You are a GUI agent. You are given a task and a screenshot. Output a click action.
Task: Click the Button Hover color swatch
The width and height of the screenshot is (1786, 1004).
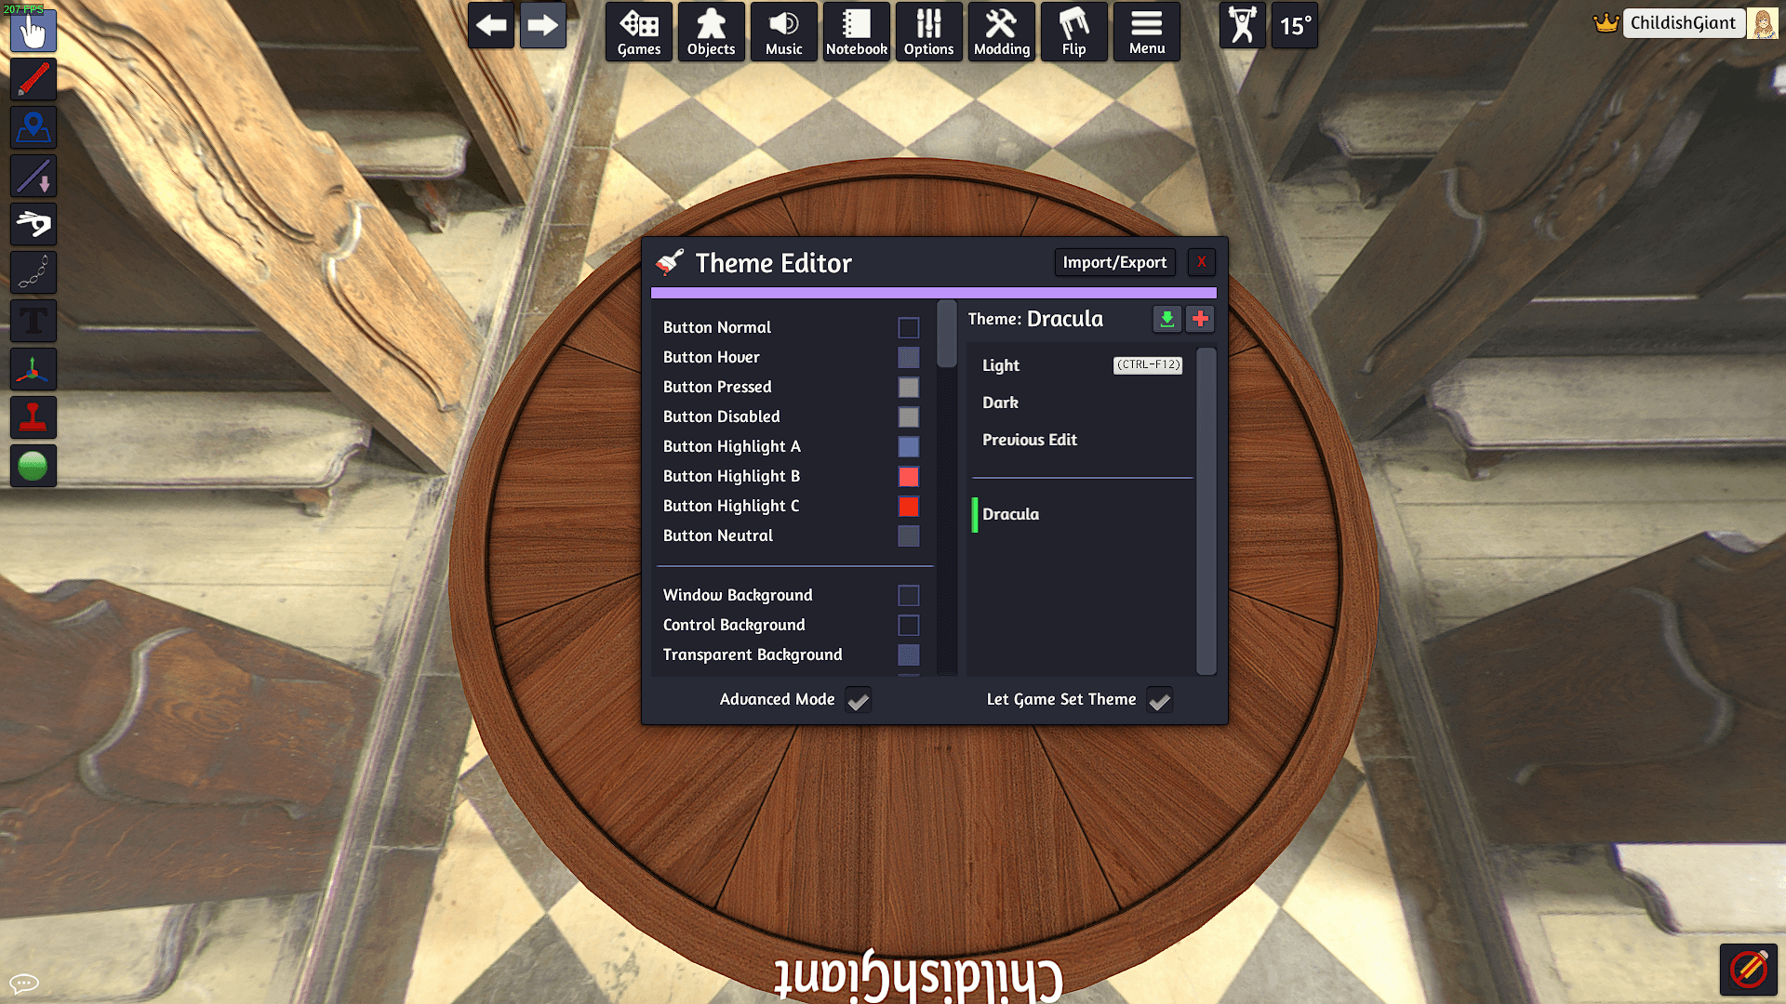pyautogui.click(x=909, y=357)
